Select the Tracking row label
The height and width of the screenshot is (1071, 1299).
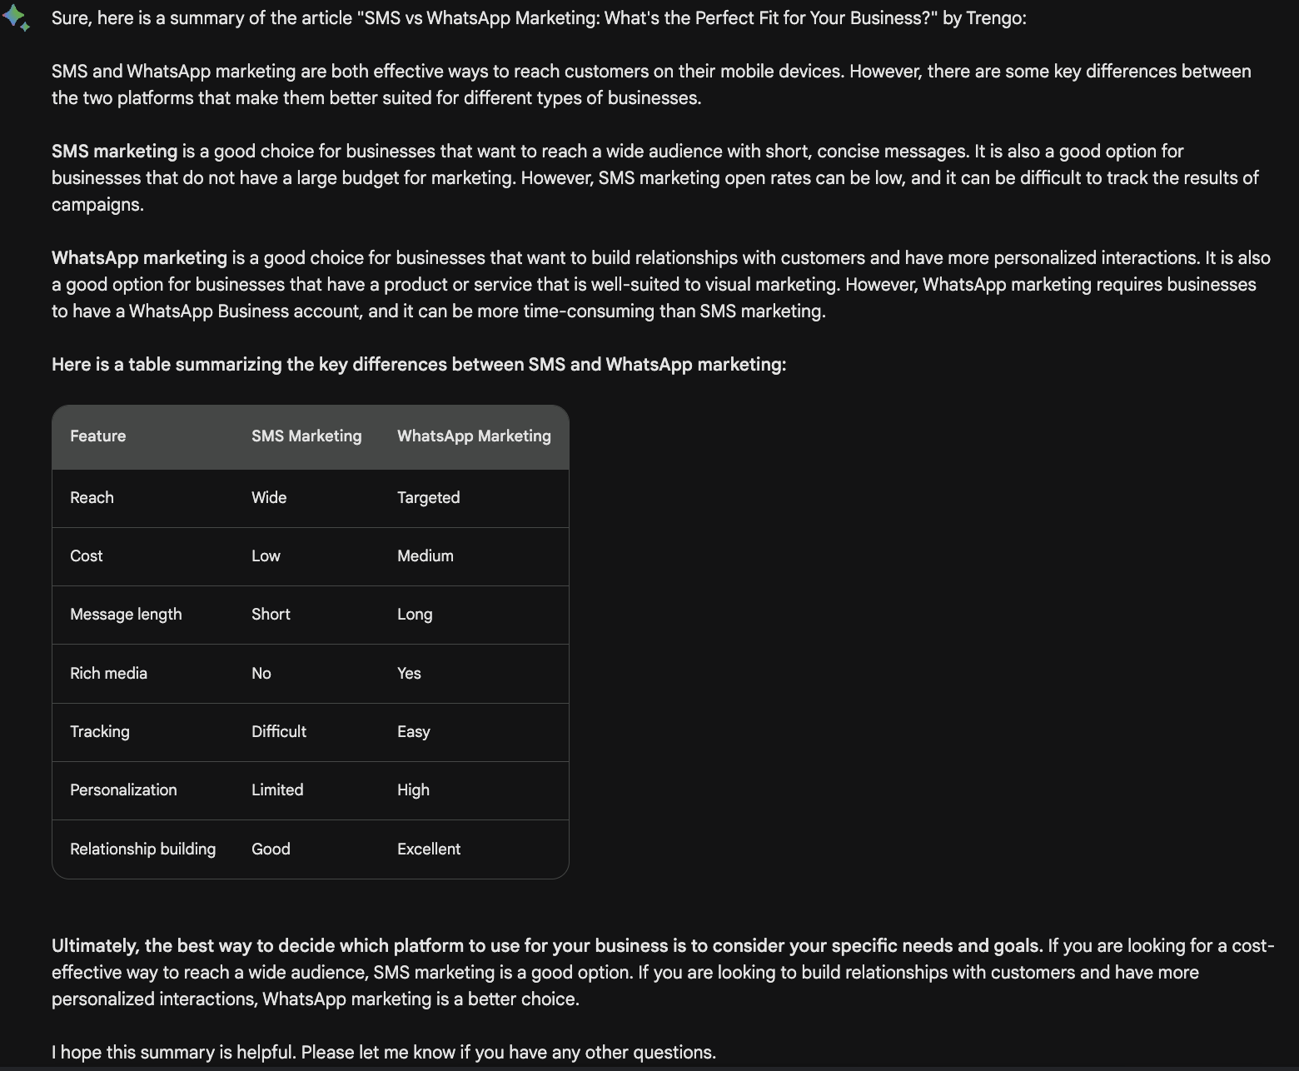(100, 732)
